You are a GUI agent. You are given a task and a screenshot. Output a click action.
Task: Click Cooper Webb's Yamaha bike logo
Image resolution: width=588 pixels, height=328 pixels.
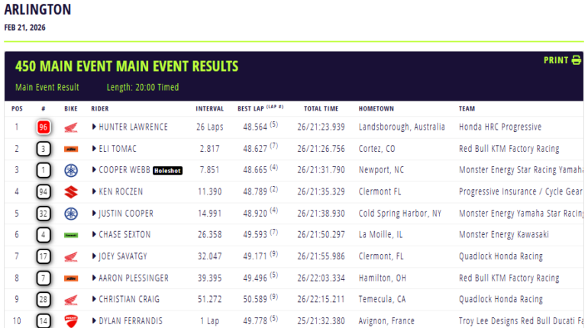click(70, 170)
